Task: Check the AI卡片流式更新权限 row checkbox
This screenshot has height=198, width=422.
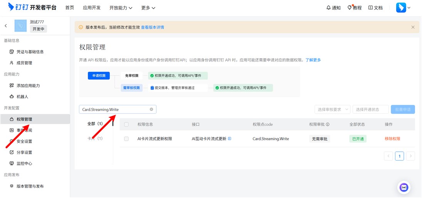Action: [x=126, y=139]
